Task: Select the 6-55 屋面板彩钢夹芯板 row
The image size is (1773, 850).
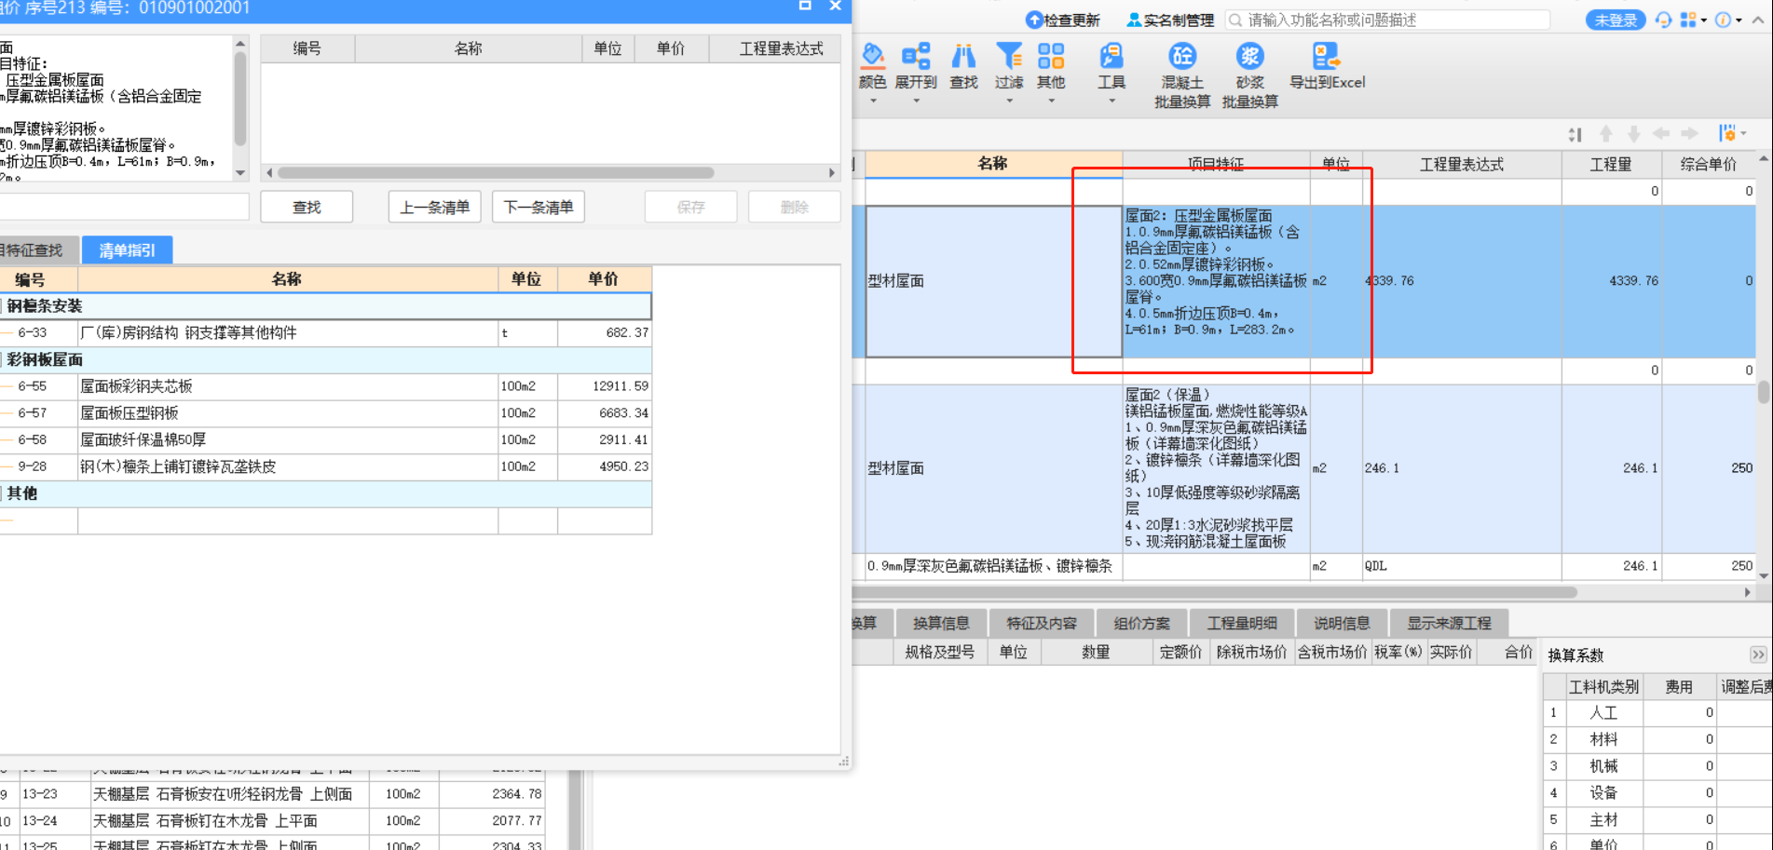Action: (x=325, y=386)
